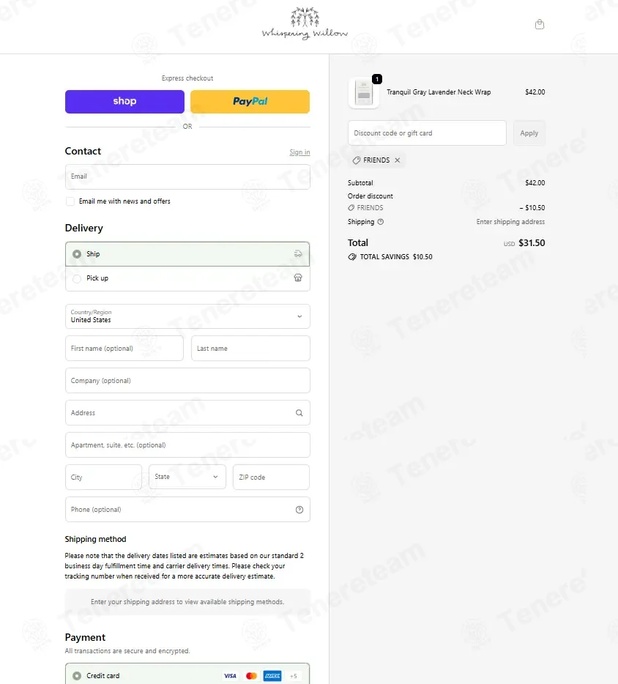
Task: Click the Neck Wrap product thumbnail
Action: pyautogui.click(x=363, y=93)
